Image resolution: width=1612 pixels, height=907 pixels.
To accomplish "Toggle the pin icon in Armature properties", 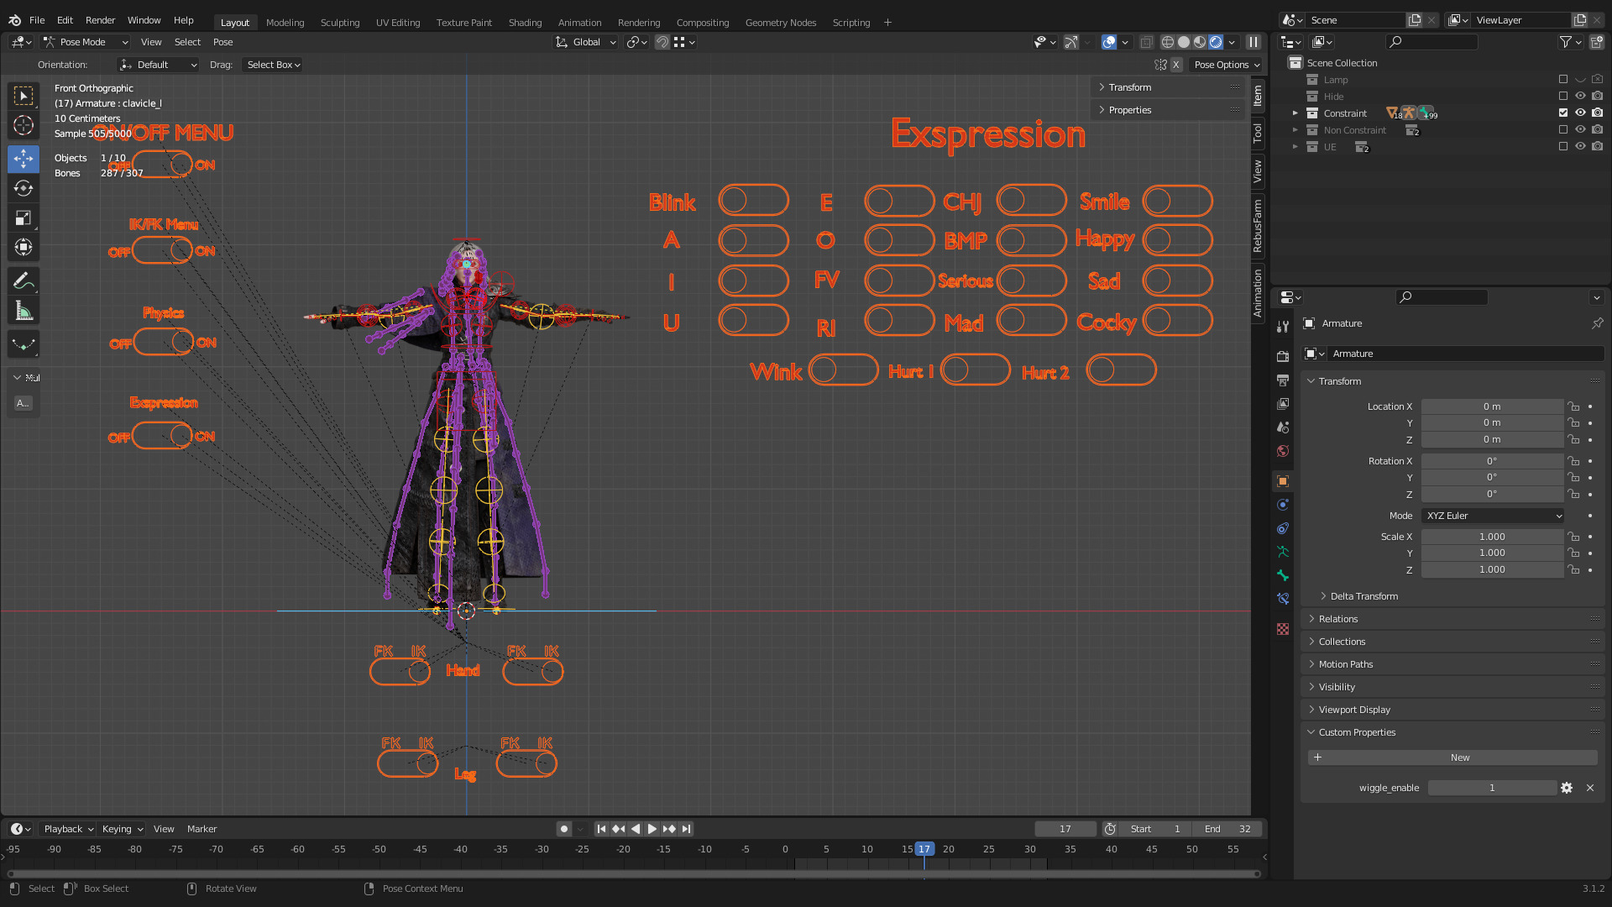I will [x=1597, y=323].
